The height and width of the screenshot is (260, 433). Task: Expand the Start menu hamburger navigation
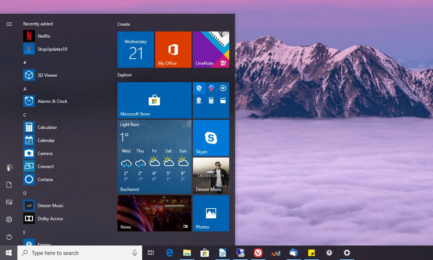point(9,24)
